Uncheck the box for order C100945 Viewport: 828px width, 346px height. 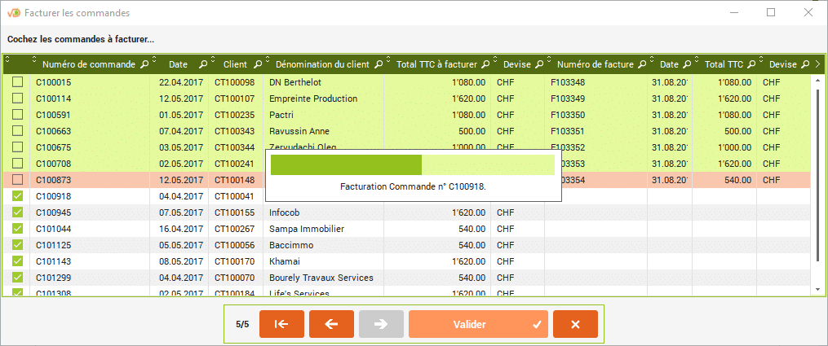pos(17,212)
